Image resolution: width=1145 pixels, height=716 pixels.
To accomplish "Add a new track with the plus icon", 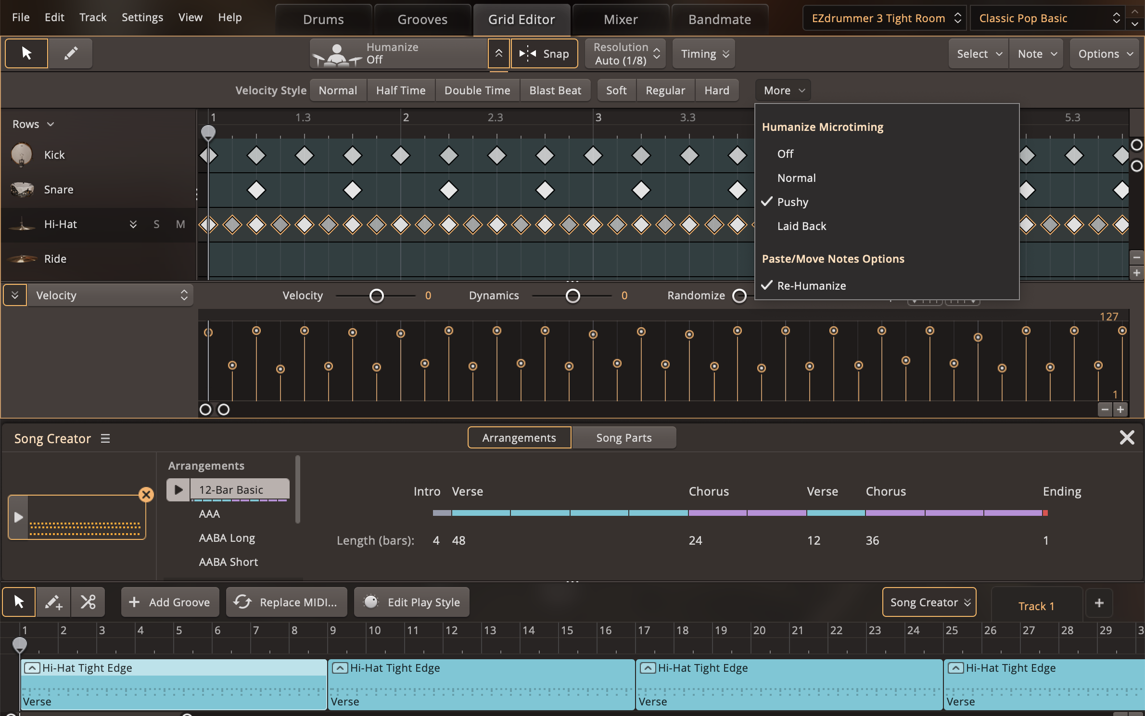I will [1099, 603].
